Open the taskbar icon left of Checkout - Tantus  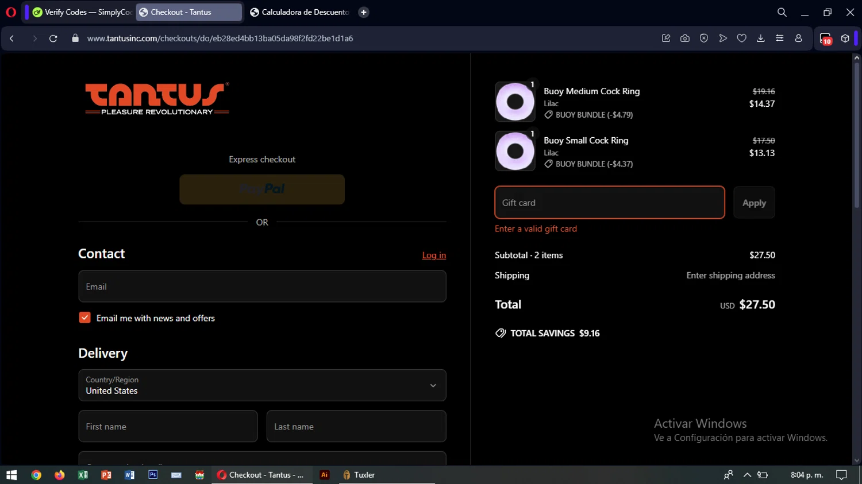pos(199,475)
